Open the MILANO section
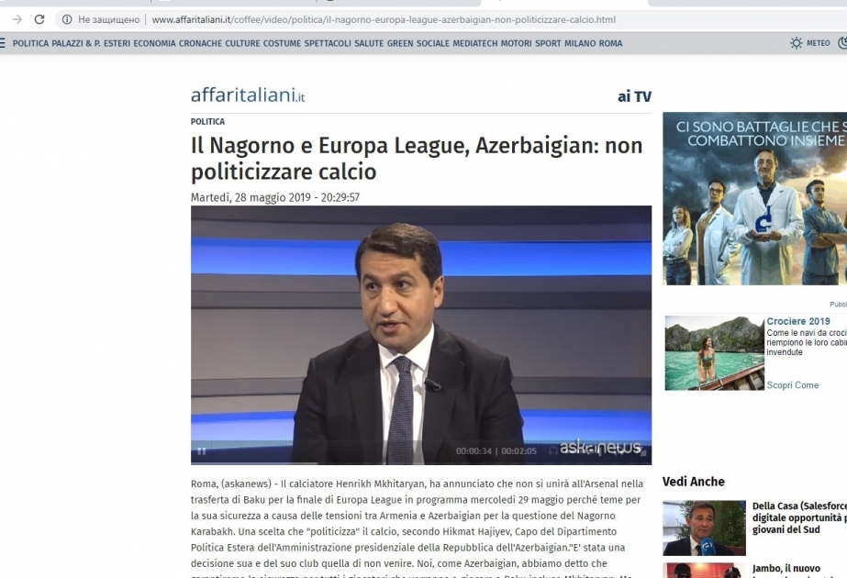Viewport: 847px width, 578px height. [580, 43]
